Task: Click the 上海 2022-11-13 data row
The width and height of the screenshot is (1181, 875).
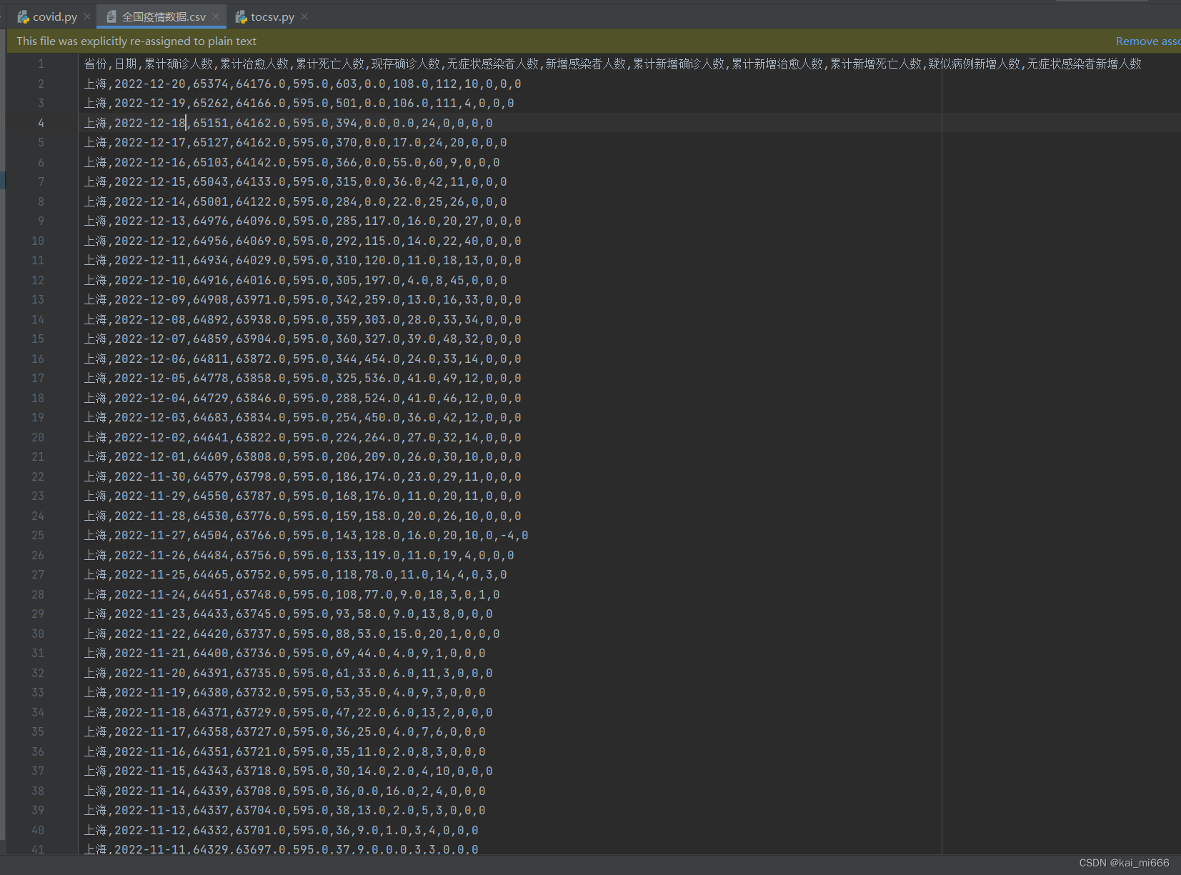Action: click(x=284, y=810)
